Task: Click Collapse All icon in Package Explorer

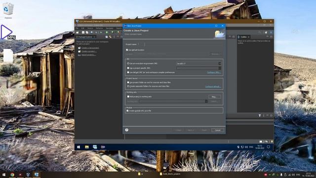Action: tap(107, 37)
